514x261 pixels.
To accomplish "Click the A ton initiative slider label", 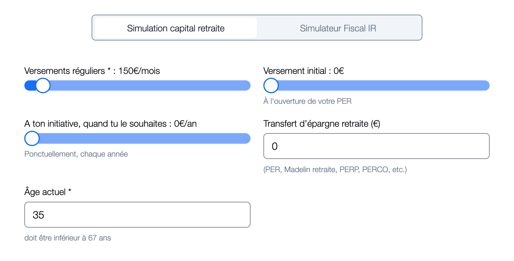I will click(111, 123).
